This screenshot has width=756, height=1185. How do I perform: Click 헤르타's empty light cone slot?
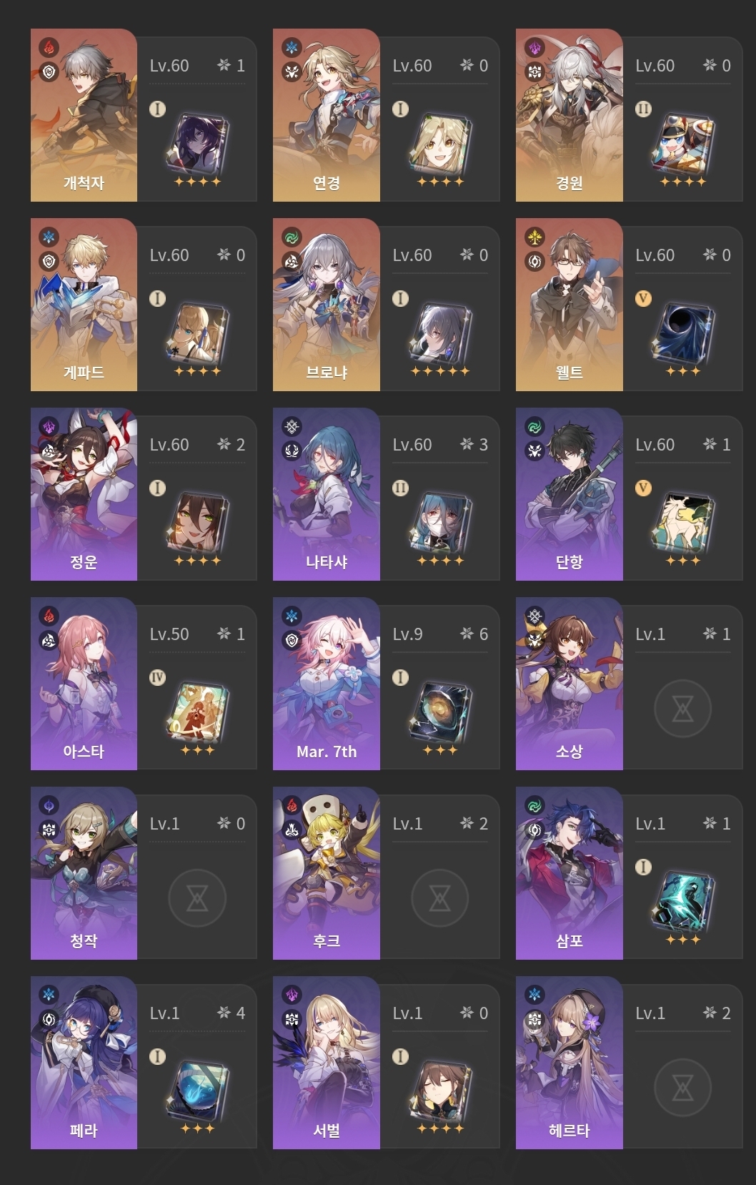(x=682, y=1088)
